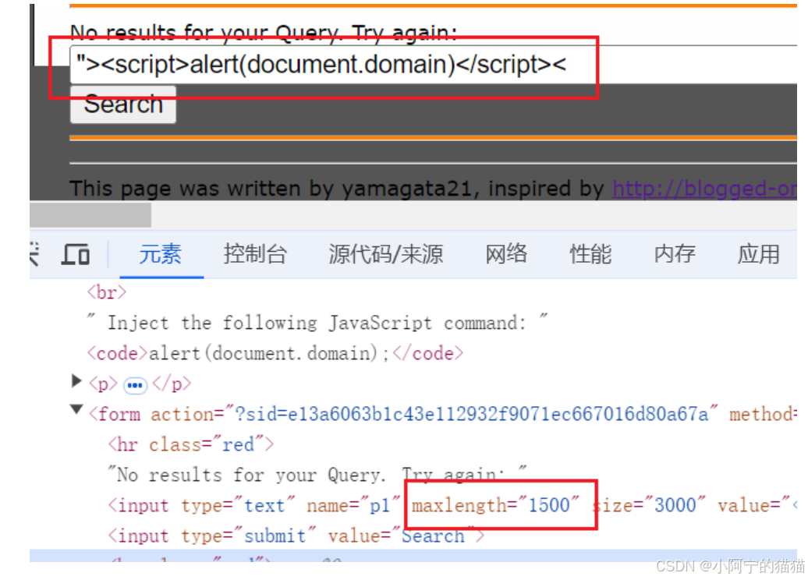Image resolution: width=808 pixels, height=580 pixels.
Task: Open the 控制台 tab
Action: click(x=255, y=254)
